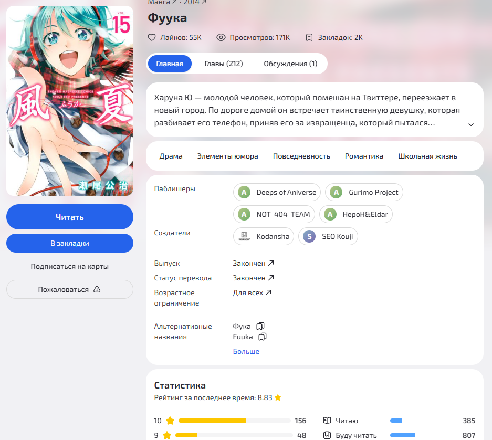This screenshot has width=492, height=440.
Task: Select the Повседневность genre tag
Action: point(301,156)
